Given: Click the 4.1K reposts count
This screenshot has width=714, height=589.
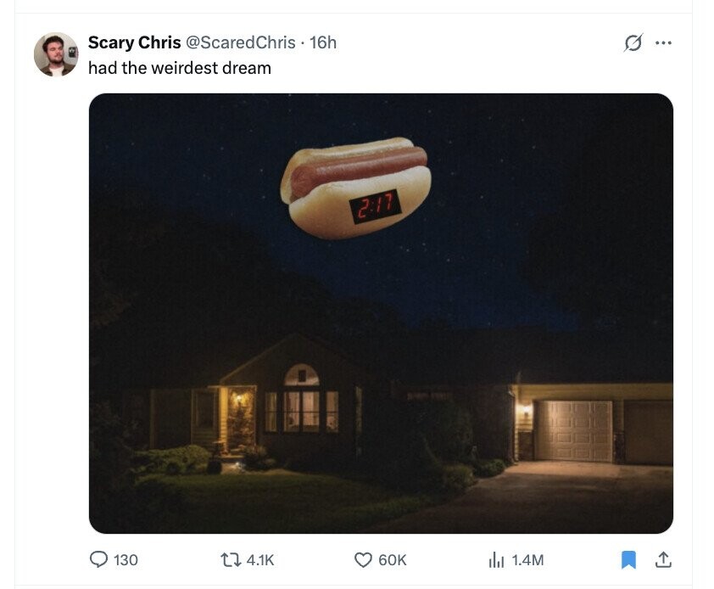Looking at the screenshot, I should click(260, 560).
